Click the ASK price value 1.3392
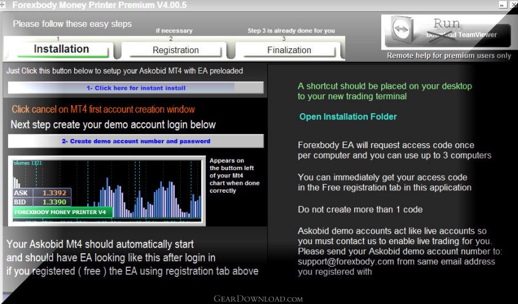The width and height of the screenshot is (518, 304). (54, 193)
